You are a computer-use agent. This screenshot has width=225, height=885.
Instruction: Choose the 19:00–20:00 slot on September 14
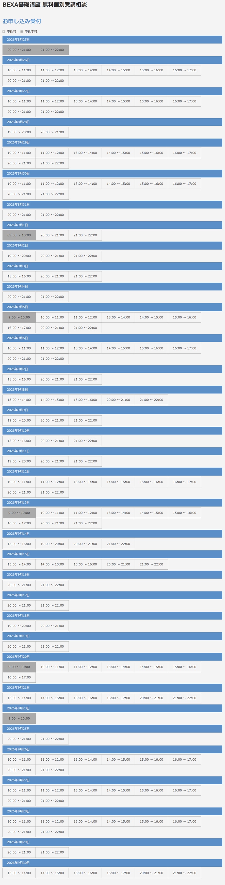point(52,544)
